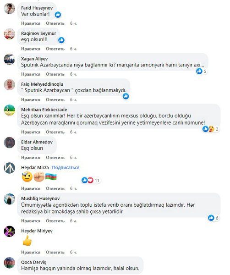Open the 11 reactions on Heydar Mirza's comment
The image size is (230, 275).
91,180
